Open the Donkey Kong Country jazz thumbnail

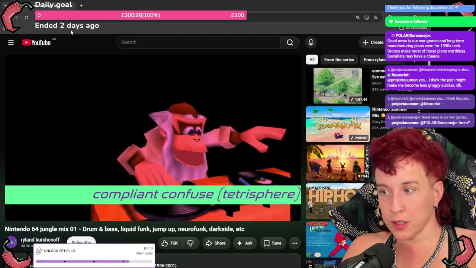click(x=327, y=239)
